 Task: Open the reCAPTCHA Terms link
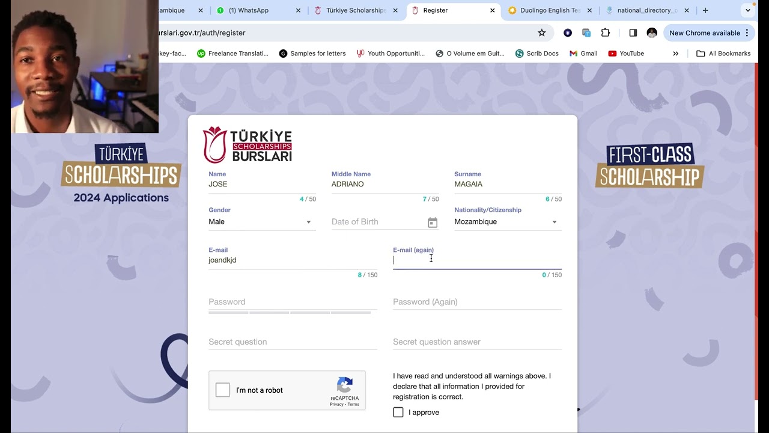pyautogui.click(x=353, y=404)
